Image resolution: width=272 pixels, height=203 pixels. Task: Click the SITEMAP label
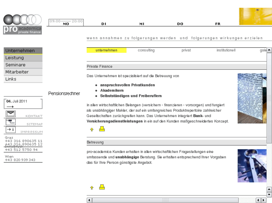(35, 124)
